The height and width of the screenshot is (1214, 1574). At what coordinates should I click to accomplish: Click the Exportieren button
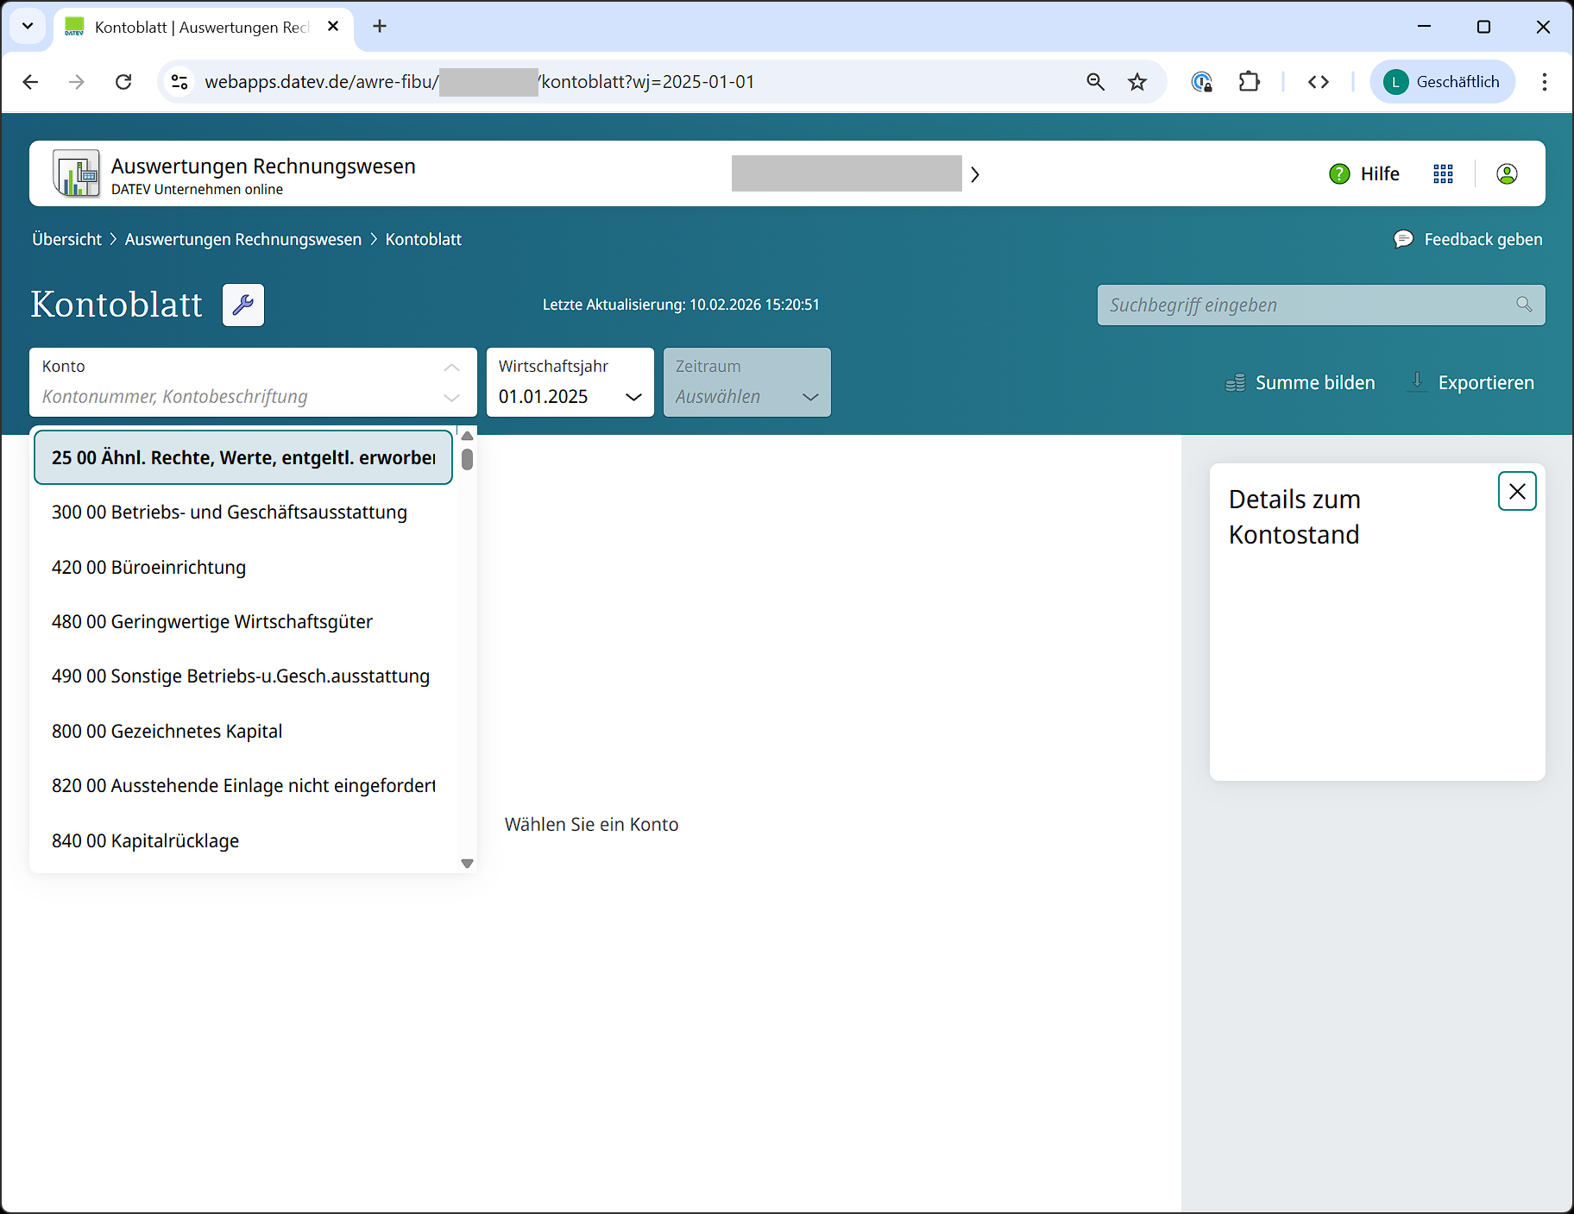coord(1470,382)
